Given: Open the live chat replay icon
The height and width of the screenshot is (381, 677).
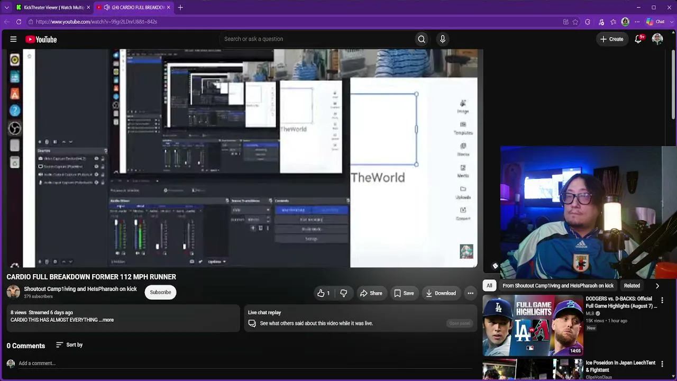Looking at the screenshot, I should pos(252,323).
